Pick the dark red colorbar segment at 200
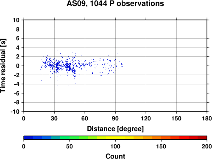The height and width of the screenshot is (159, 212). click(202, 138)
